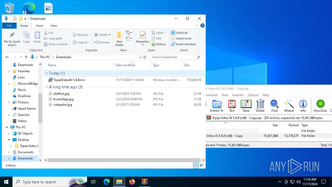This screenshot has height=187, width=332.
Task: Click in Search Downloads field
Action: click(x=176, y=57)
